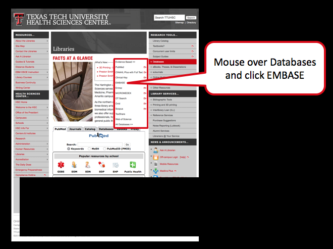Open the Directory link in the header
Screen dimensions: 333x249
(x=191, y=23)
